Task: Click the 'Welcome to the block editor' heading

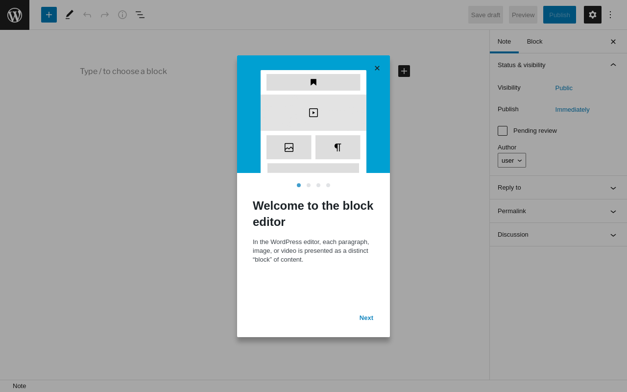Action: point(313,214)
